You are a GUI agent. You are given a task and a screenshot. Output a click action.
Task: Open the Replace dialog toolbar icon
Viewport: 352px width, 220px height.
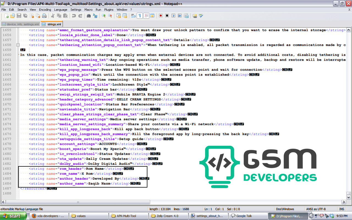click(95, 16)
